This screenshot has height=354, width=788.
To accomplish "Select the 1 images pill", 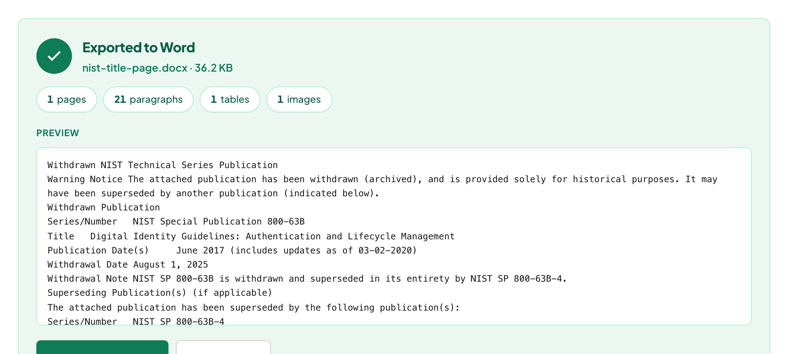I will 299,99.
